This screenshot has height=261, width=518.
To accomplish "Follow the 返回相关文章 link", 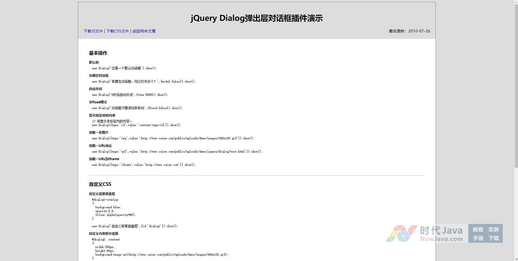I will [144, 31].
